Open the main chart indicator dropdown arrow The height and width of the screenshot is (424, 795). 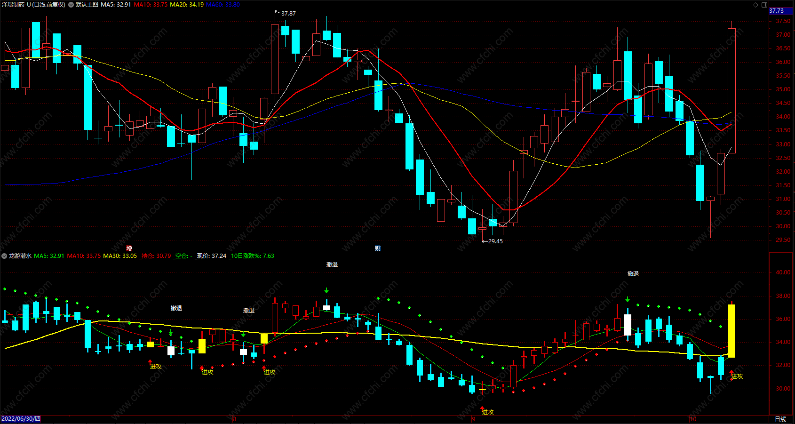coord(71,5)
